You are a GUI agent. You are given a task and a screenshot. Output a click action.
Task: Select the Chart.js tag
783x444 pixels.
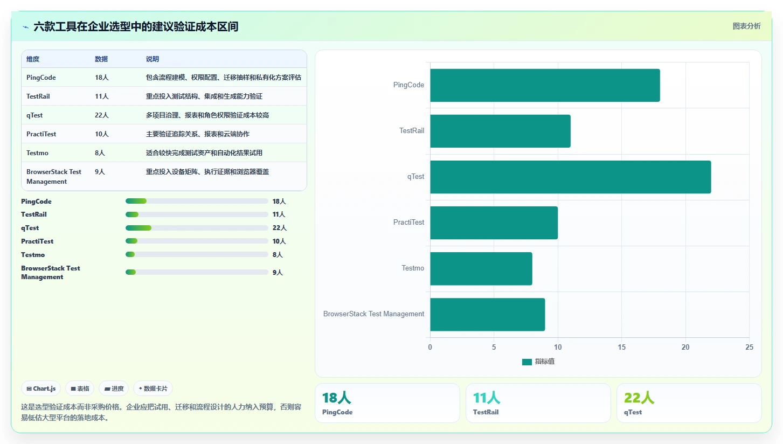[41, 388]
